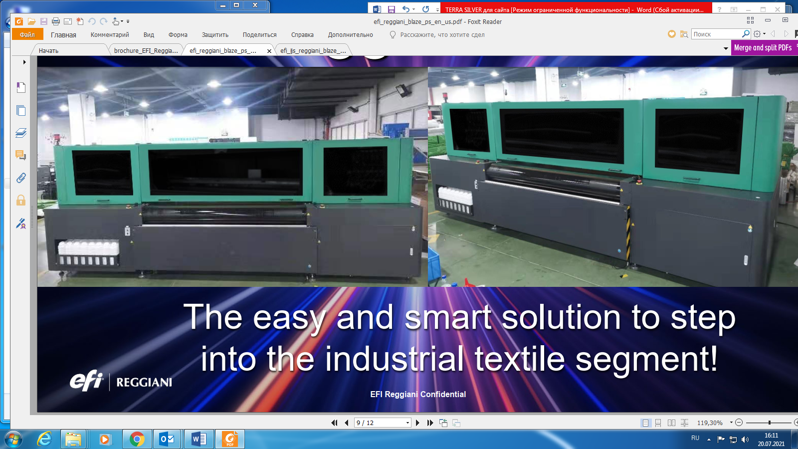The height and width of the screenshot is (449, 798).
Task: Click the Undo arrow in Foxit toolbar
Action: (x=92, y=21)
